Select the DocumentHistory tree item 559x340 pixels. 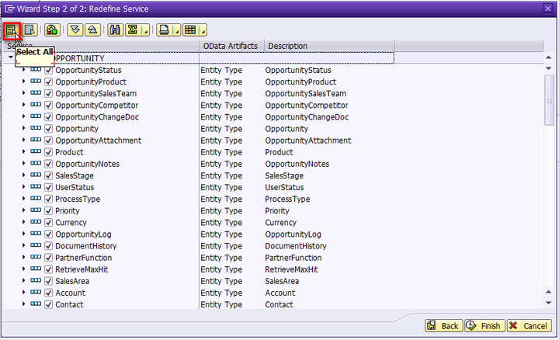[86, 246]
